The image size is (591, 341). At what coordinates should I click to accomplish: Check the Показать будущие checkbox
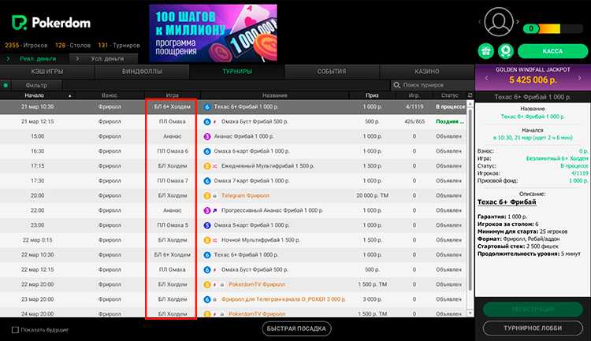[x=15, y=330]
